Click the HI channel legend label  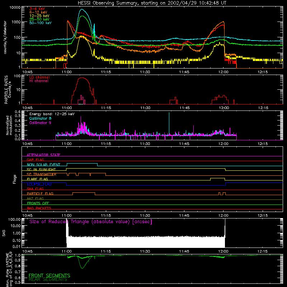pos(39,81)
